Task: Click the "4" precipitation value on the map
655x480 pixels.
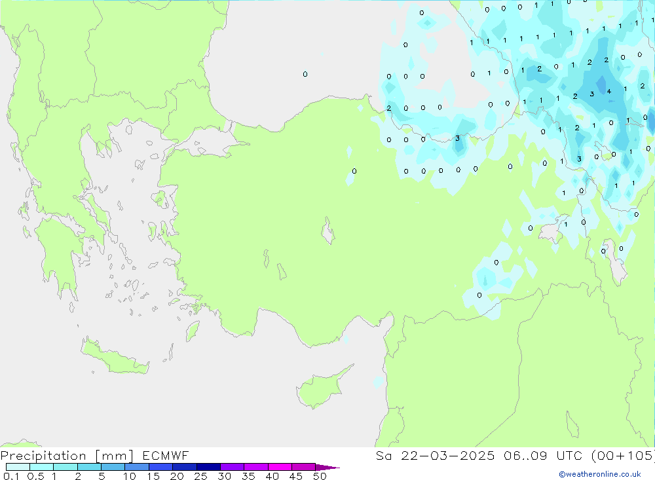Action: coord(609,92)
